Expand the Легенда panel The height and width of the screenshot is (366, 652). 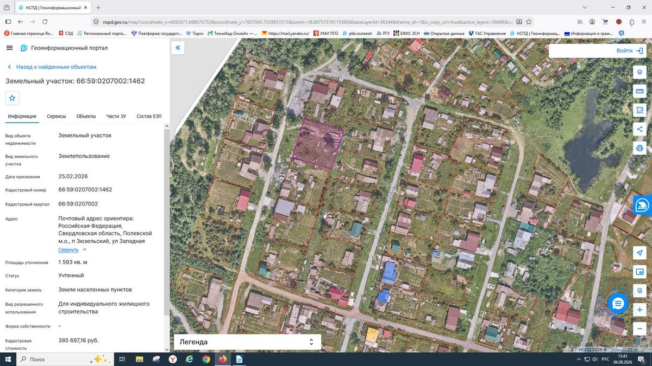(x=247, y=342)
